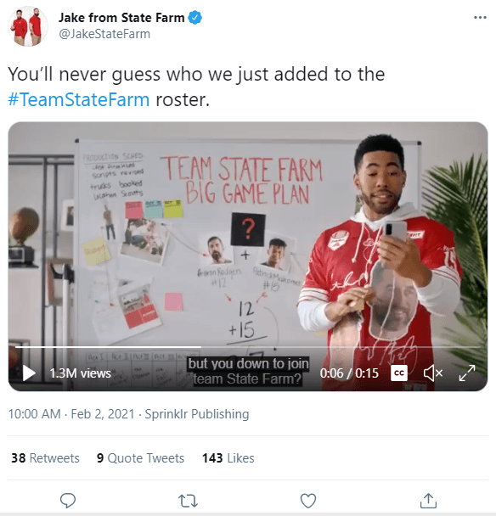View the 143 Likes list
The height and width of the screenshot is (516, 496).
click(228, 458)
